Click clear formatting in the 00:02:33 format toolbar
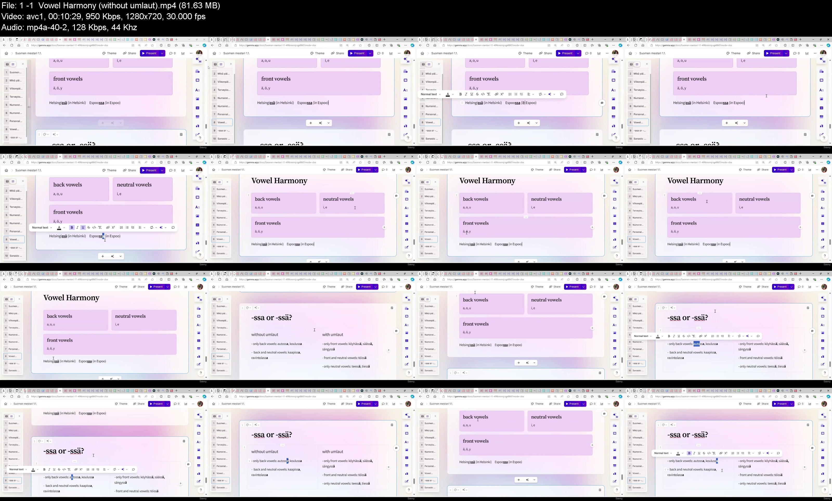Image resolution: width=832 pixels, height=501 pixels. (x=100, y=228)
